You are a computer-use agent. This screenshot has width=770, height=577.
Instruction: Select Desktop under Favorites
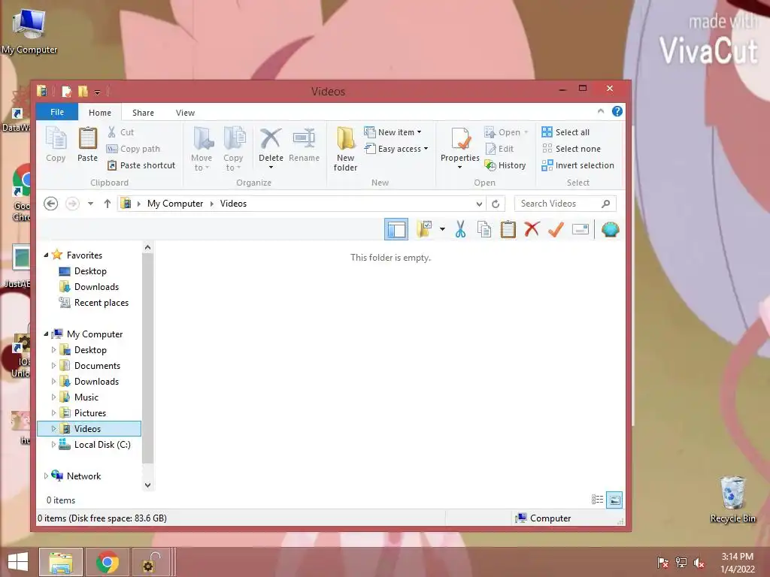tap(90, 270)
